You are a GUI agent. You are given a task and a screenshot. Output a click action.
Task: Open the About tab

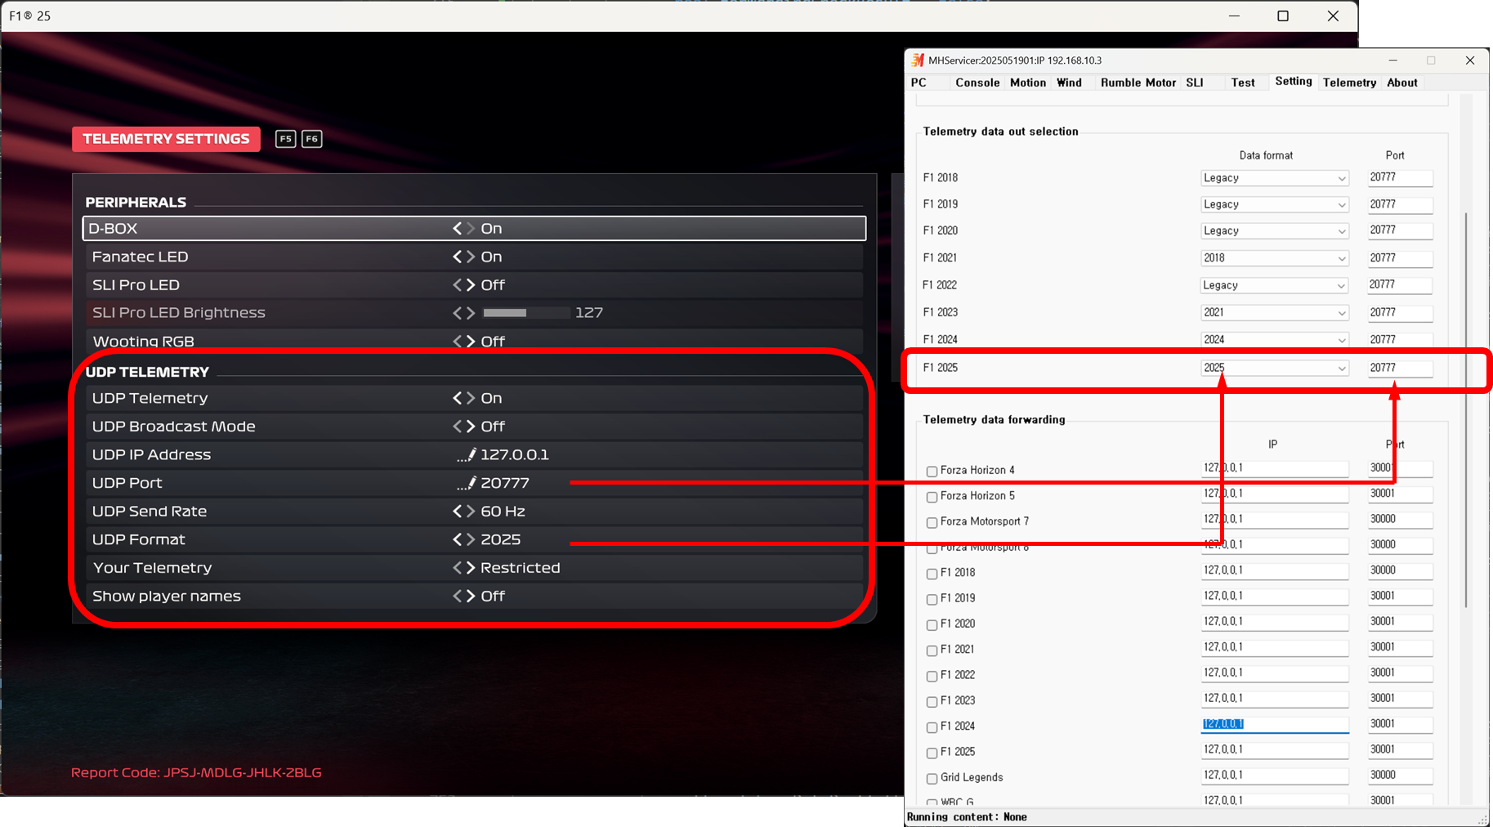[x=1401, y=83]
